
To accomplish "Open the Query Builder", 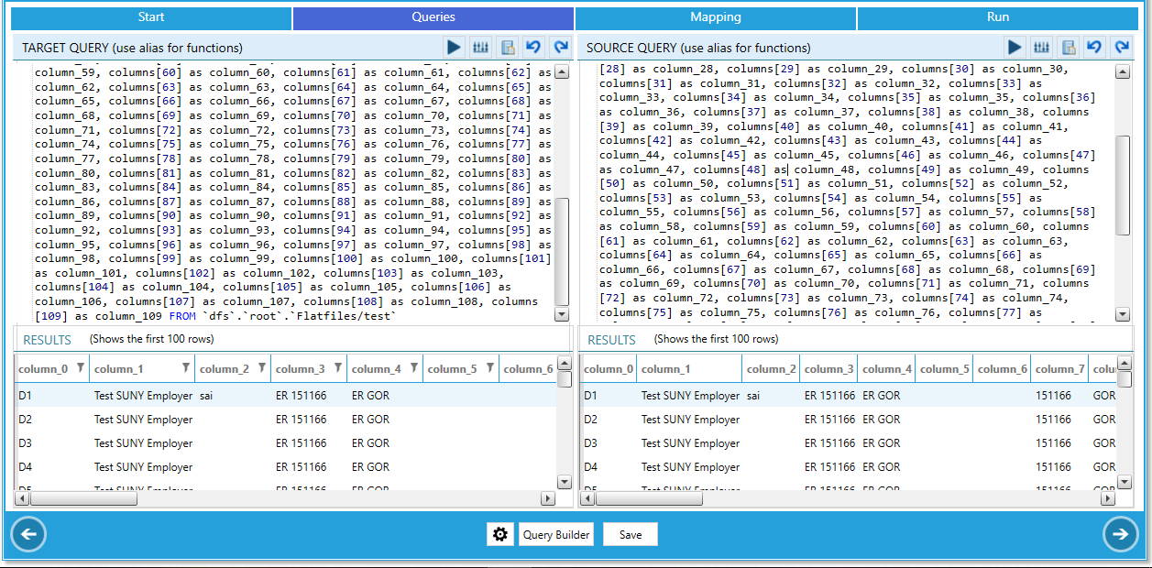I will [556, 534].
